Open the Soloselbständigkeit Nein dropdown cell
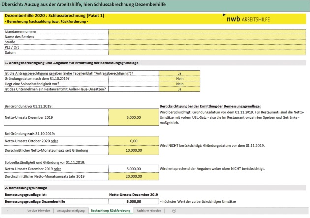Viewport: 310px width, 218px height. point(180,84)
